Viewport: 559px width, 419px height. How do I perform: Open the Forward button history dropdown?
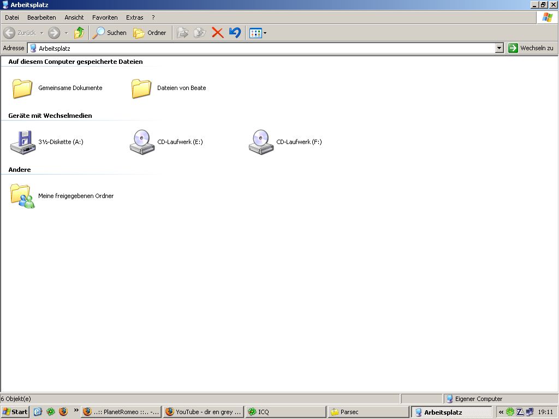pyautogui.click(x=66, y=33)
